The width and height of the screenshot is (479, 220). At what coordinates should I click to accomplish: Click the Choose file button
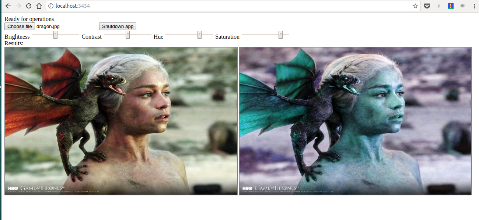[x=20, y=26]
